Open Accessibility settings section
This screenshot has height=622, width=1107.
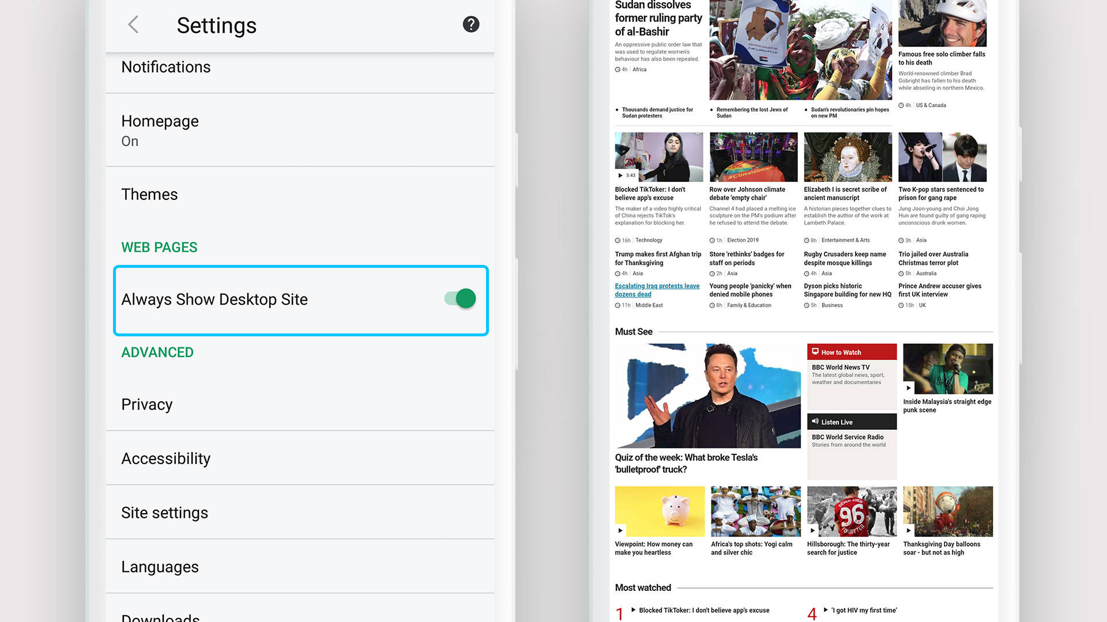tap(165, 458)
